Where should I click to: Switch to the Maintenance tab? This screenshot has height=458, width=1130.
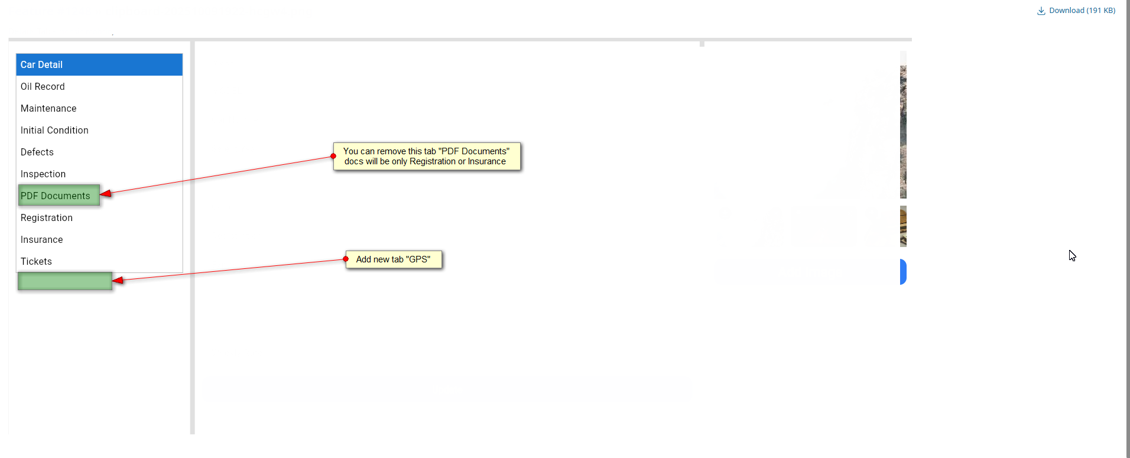coord(48,108)
